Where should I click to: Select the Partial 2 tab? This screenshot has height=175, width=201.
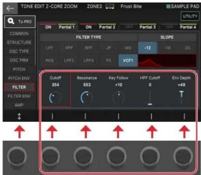point(107,27)
